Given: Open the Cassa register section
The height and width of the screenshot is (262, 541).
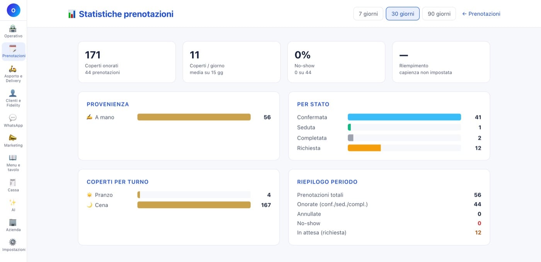Looking at the screenshot, I should [x=13, y=185].
